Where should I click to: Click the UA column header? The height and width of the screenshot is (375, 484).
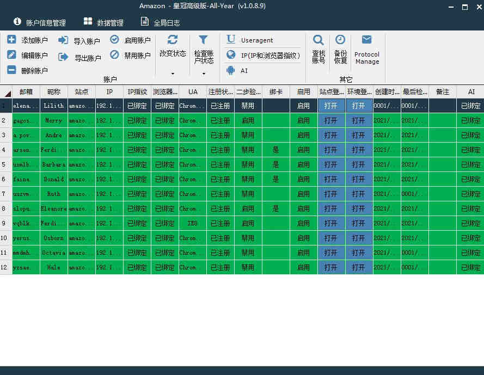click(193, 91)
